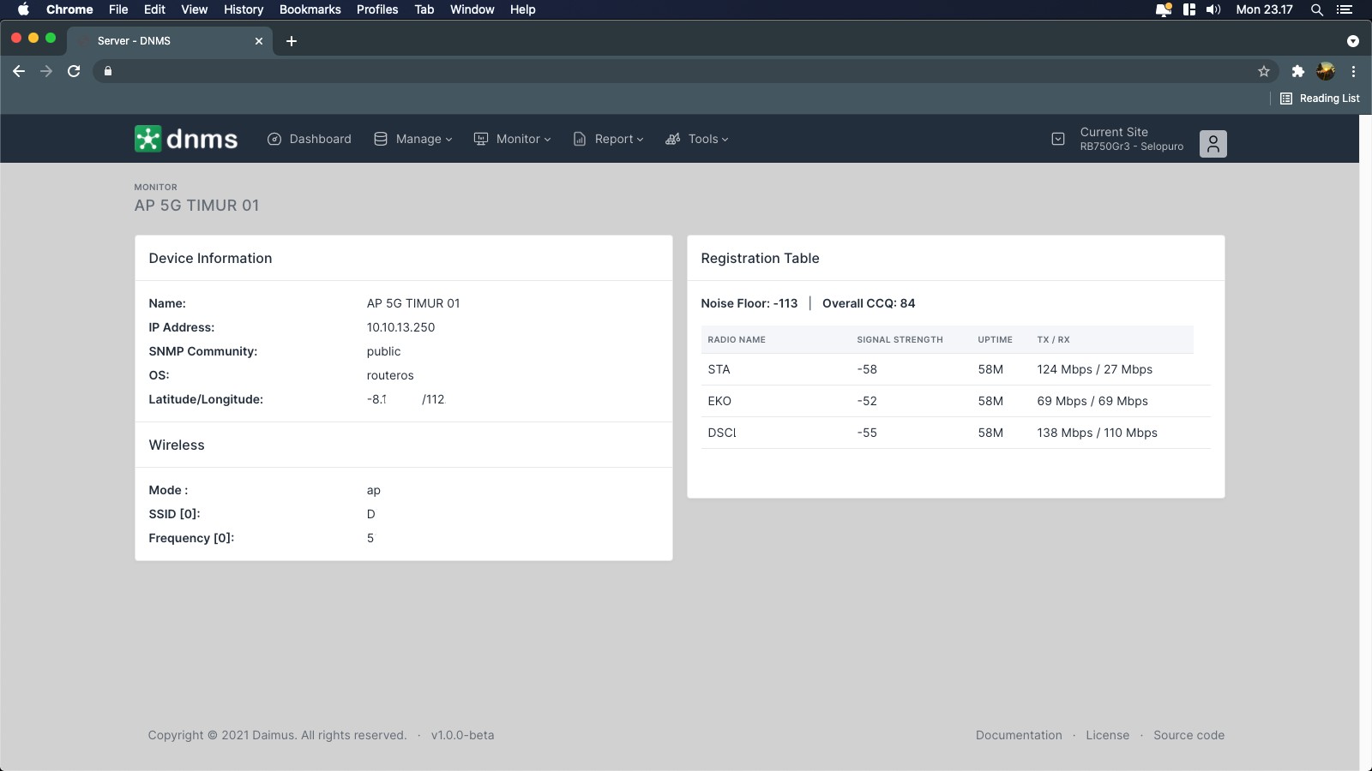Click the Tools icon in the navbar
The width and height of the screenshot is (1372, 771).
tap(672, 138)
